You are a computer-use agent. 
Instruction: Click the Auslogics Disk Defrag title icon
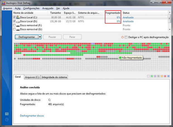[3, 3]
